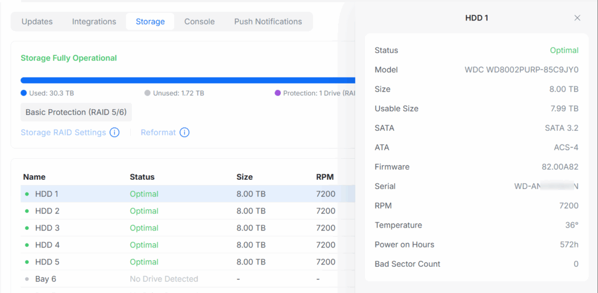Open details for HDD 5

click(x=47, y=262)
